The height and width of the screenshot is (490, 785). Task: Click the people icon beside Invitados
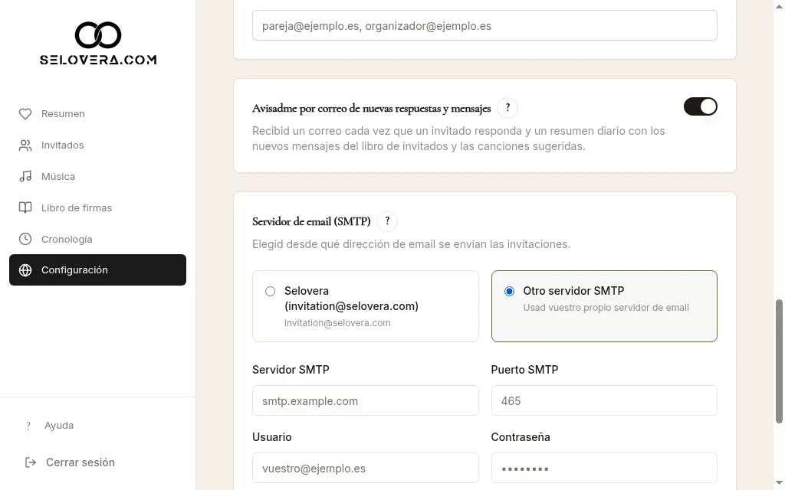[25, 145]
